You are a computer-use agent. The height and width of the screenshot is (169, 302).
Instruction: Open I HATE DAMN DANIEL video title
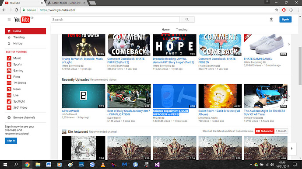[258, 59]
